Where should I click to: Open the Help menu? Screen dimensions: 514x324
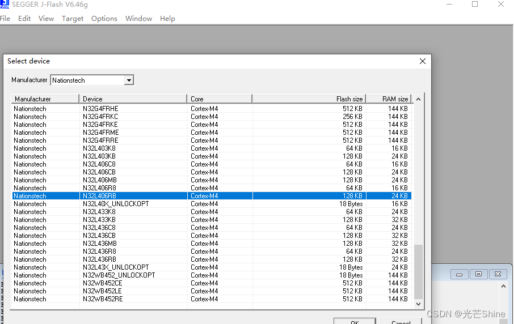point(167,18)
